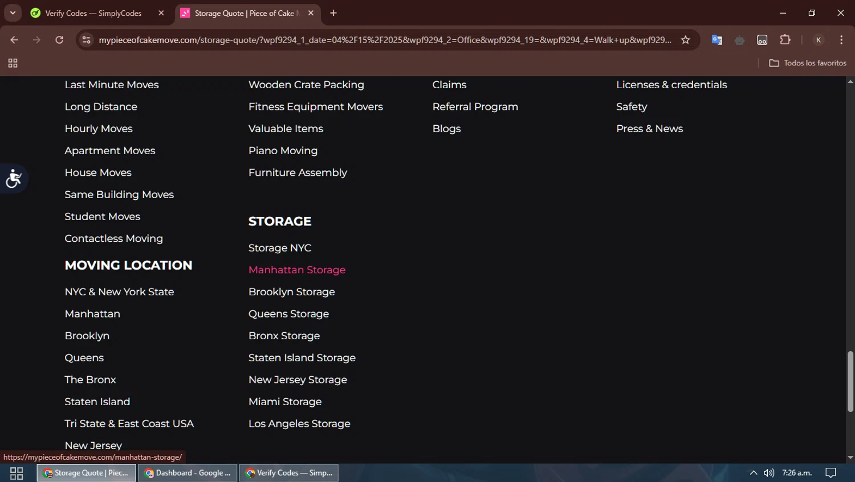View site information icon in address bar
The width and height of the screenshot is (855, 482).
[x=87, y=40]
